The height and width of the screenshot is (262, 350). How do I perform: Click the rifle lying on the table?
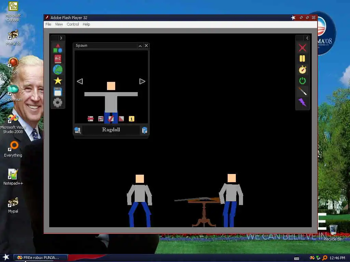[x=197, y=200]
